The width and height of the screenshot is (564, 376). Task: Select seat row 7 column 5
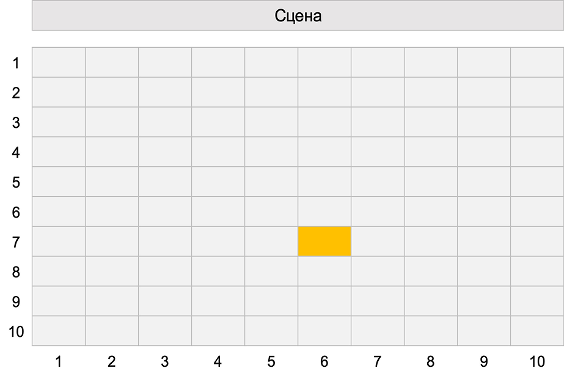point(271,241)
